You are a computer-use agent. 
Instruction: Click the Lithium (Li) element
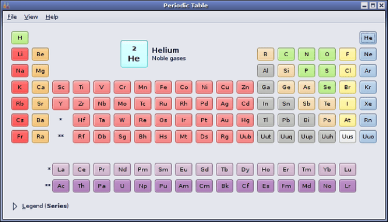pyautogui.click(x=20, y=54)
